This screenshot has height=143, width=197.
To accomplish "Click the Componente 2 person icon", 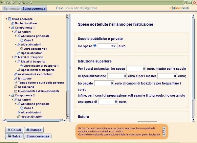I will 12,95.
